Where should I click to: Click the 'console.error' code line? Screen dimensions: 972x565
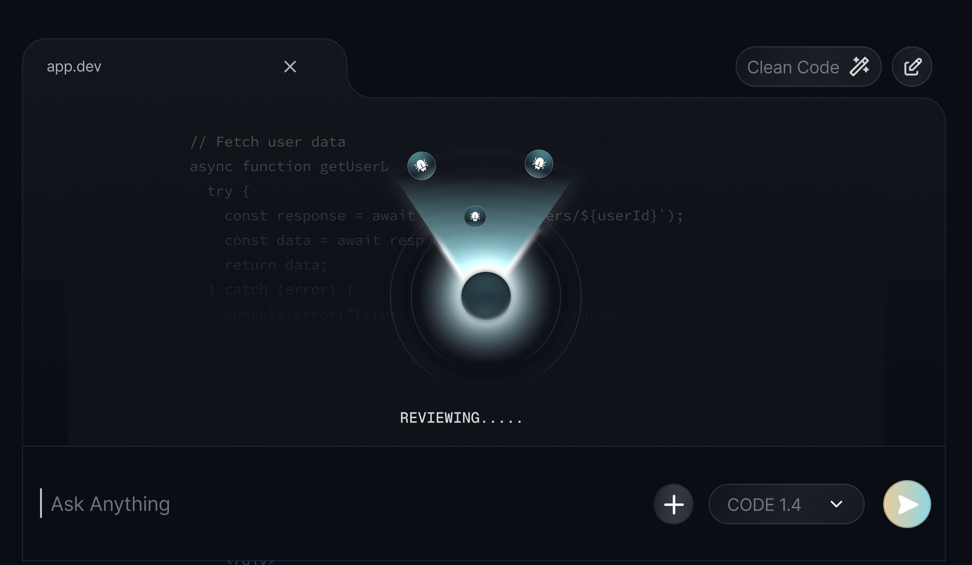click(419, 314)
